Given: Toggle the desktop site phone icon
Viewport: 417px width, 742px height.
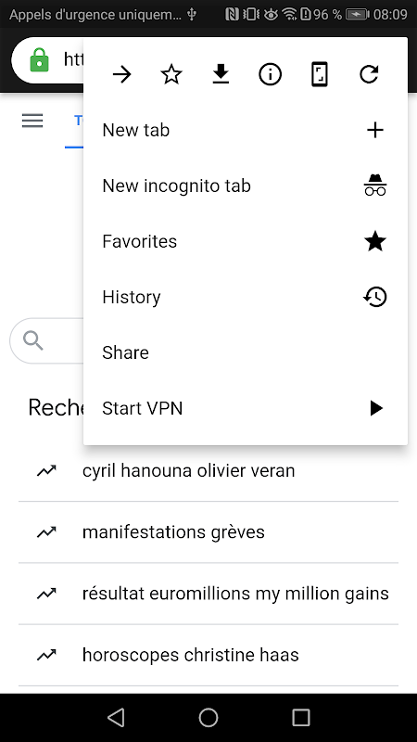Looking at the screenshot, I should coord(320,74).
